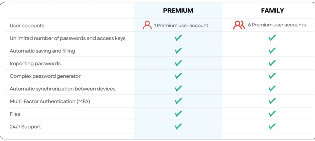Click the single-user Premium account icon

click(x=147, y=25)
